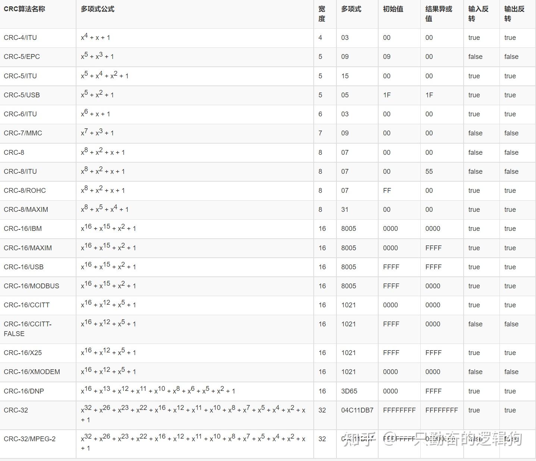Screen dimensions: 536x461
Task: Click the CRC-32/MPEG-2 algorithm name
Action: tap(30, 439)
